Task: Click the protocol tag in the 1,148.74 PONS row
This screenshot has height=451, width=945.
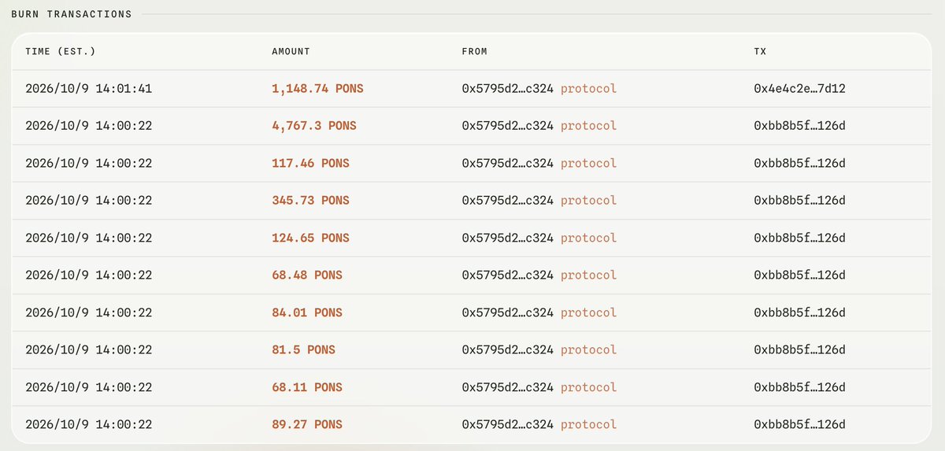Action: coord(589,89)
